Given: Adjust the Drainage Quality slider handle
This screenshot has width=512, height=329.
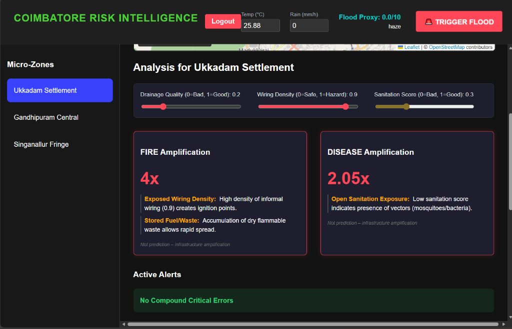Looking at the screenshot, I should coord(163,106).
